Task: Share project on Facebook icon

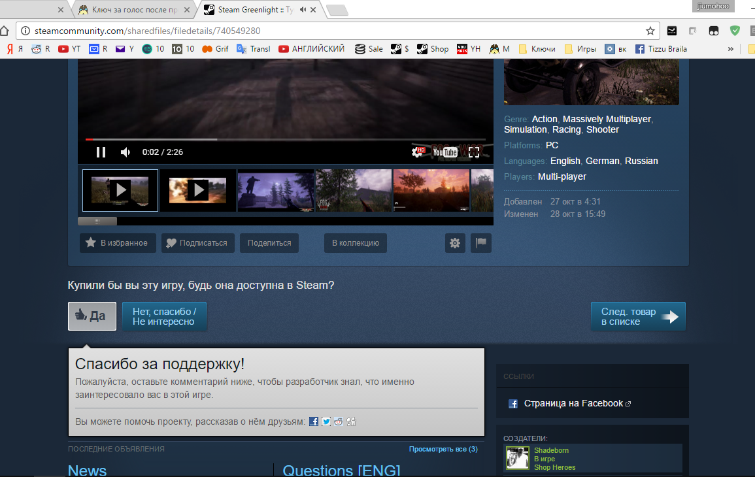Action: pyautogui.click(x=314, y=421)
